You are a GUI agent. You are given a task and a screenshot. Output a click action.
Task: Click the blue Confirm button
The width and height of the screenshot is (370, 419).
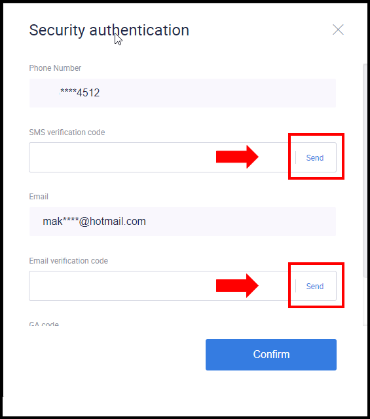271,355
